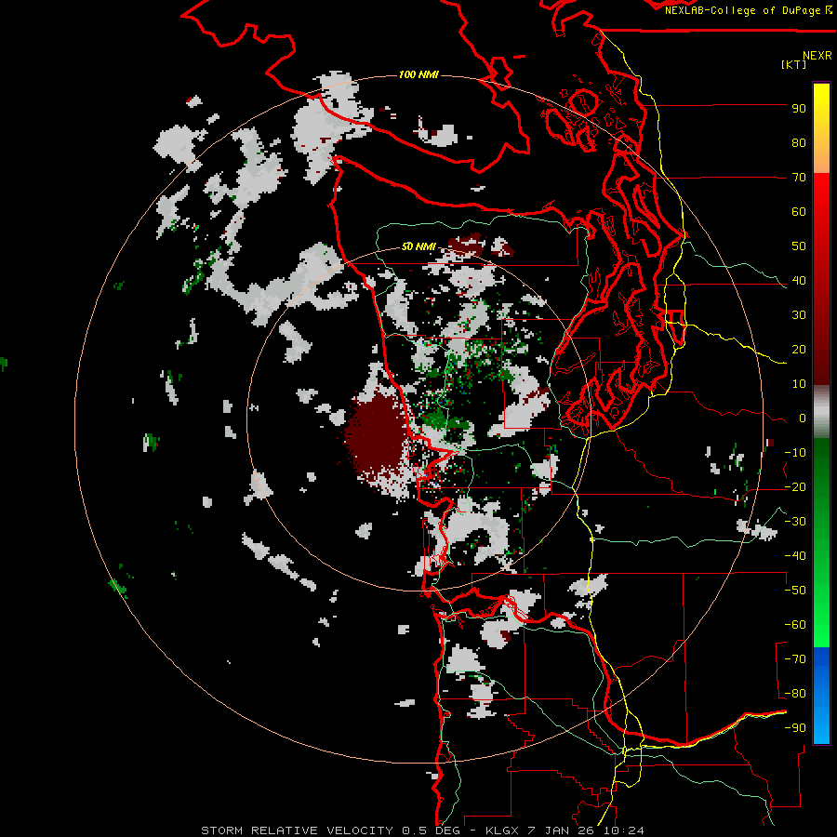Click the 50 value on the velocity scale

click(799, 246)
